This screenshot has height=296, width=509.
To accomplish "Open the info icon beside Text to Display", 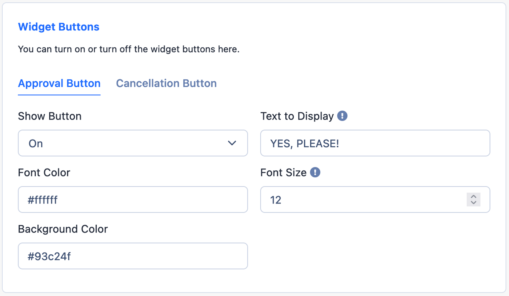I will (342, 116).
